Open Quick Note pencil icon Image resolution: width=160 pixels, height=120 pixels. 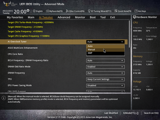116,11
